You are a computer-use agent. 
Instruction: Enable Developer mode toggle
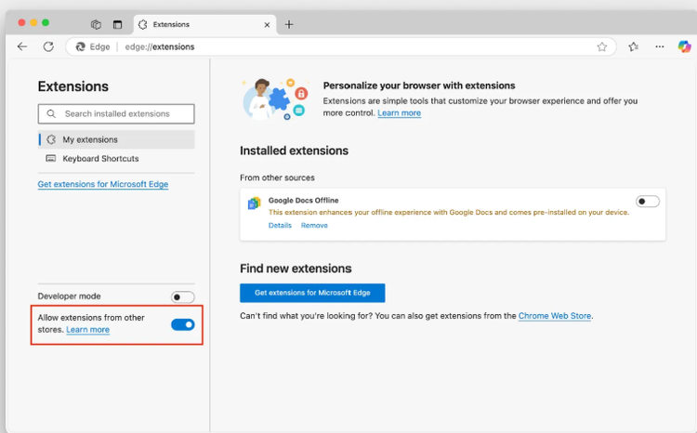tap(183, 297)
